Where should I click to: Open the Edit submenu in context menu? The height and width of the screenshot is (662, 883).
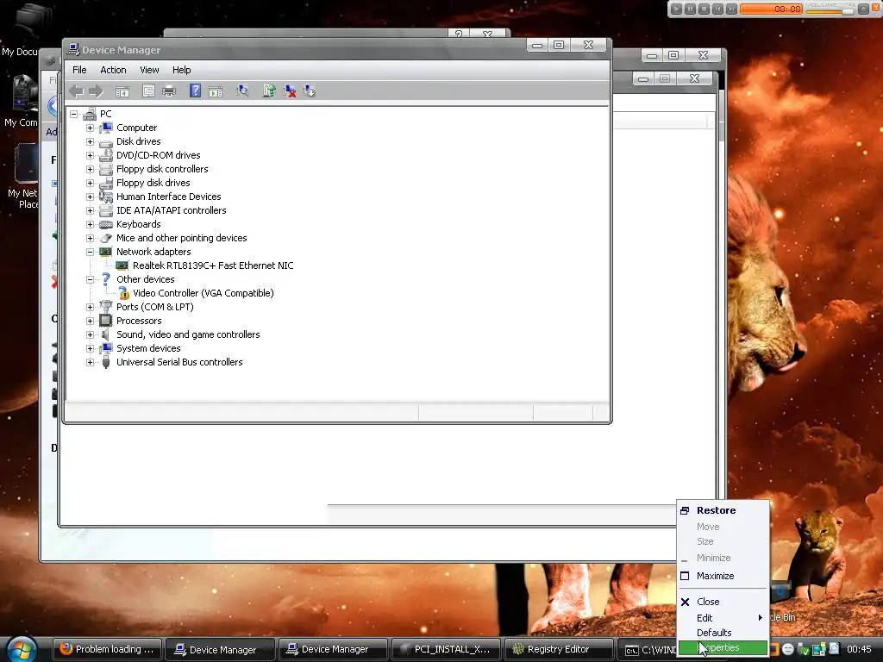point(723,617)
